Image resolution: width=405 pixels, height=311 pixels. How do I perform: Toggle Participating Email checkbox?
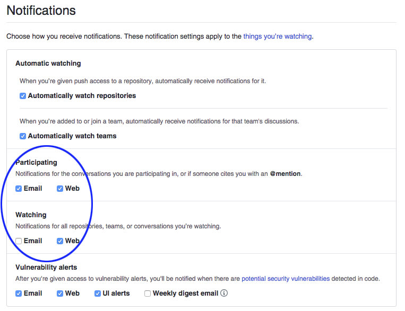[19, 189]
